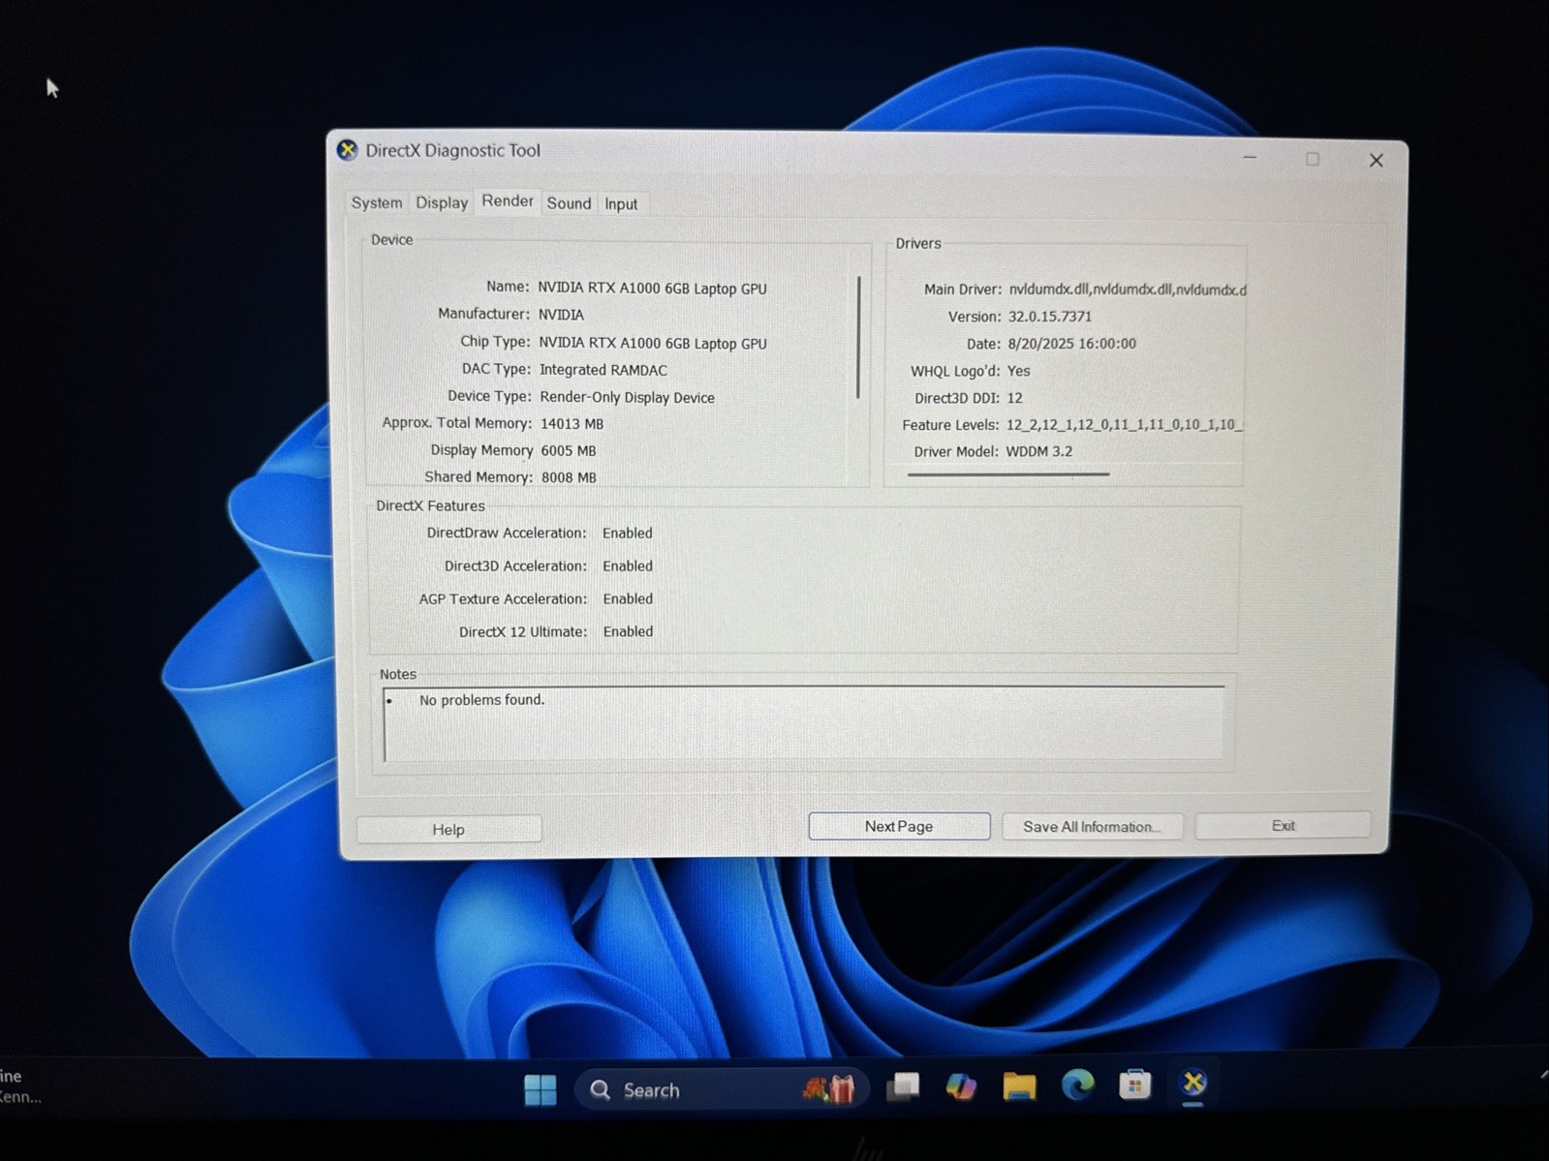
Task: Select the DirectX Diagnostic taskbar icon
Action: [x=1193, y=1083]
